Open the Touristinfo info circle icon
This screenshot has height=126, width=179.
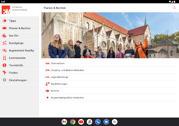point(5,65)
